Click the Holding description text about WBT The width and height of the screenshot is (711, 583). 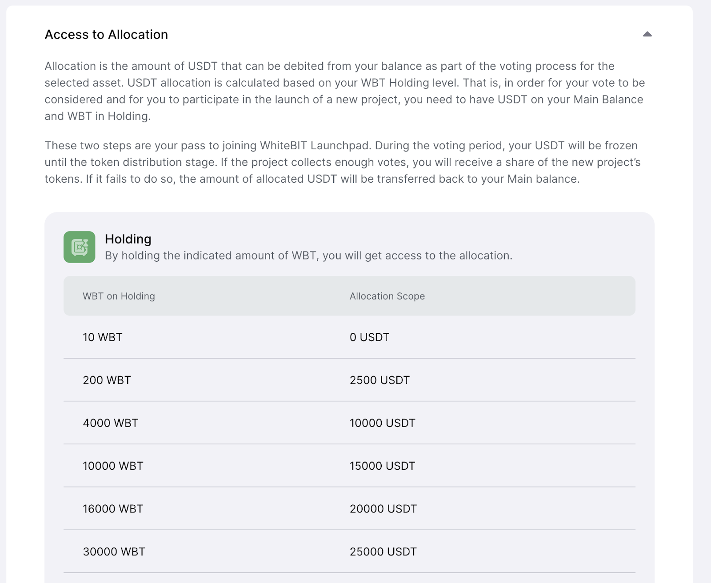pyautogui.click(x=308, y=256)
